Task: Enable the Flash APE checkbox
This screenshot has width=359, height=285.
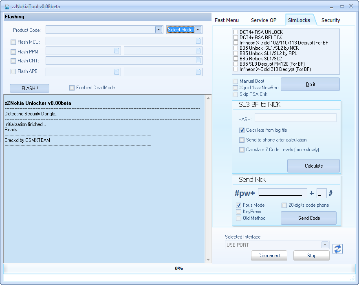Action: coord(13,71)
